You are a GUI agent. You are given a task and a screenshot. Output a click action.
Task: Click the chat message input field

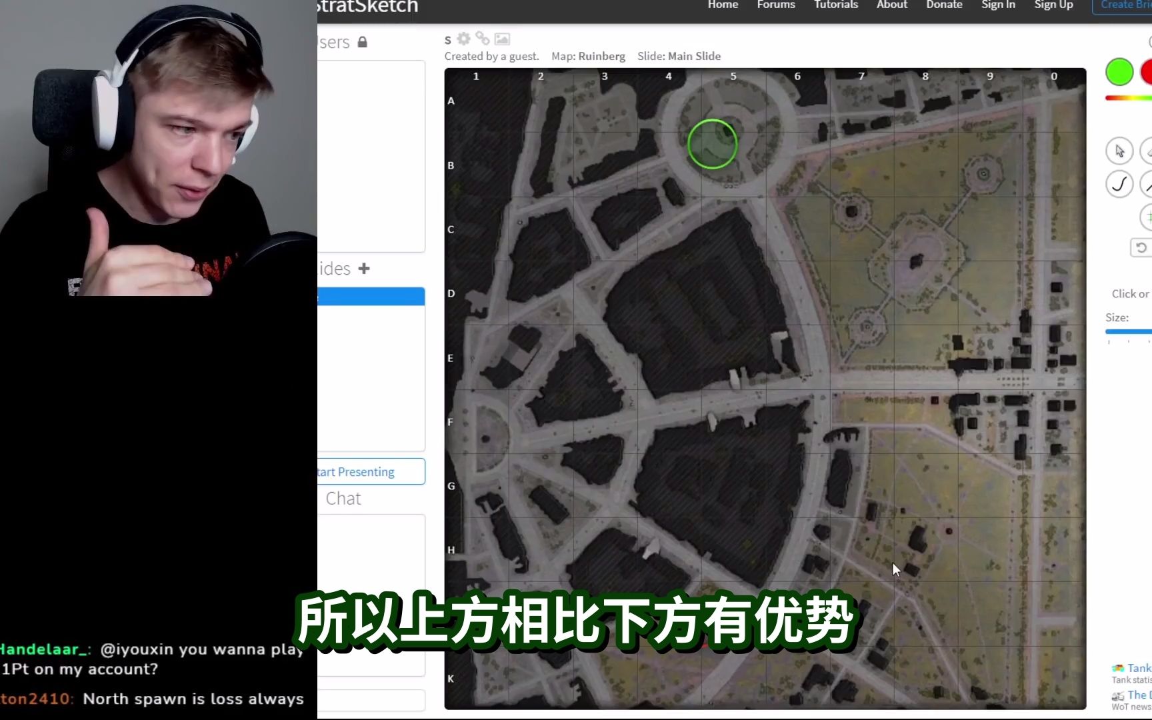point(371,700)
